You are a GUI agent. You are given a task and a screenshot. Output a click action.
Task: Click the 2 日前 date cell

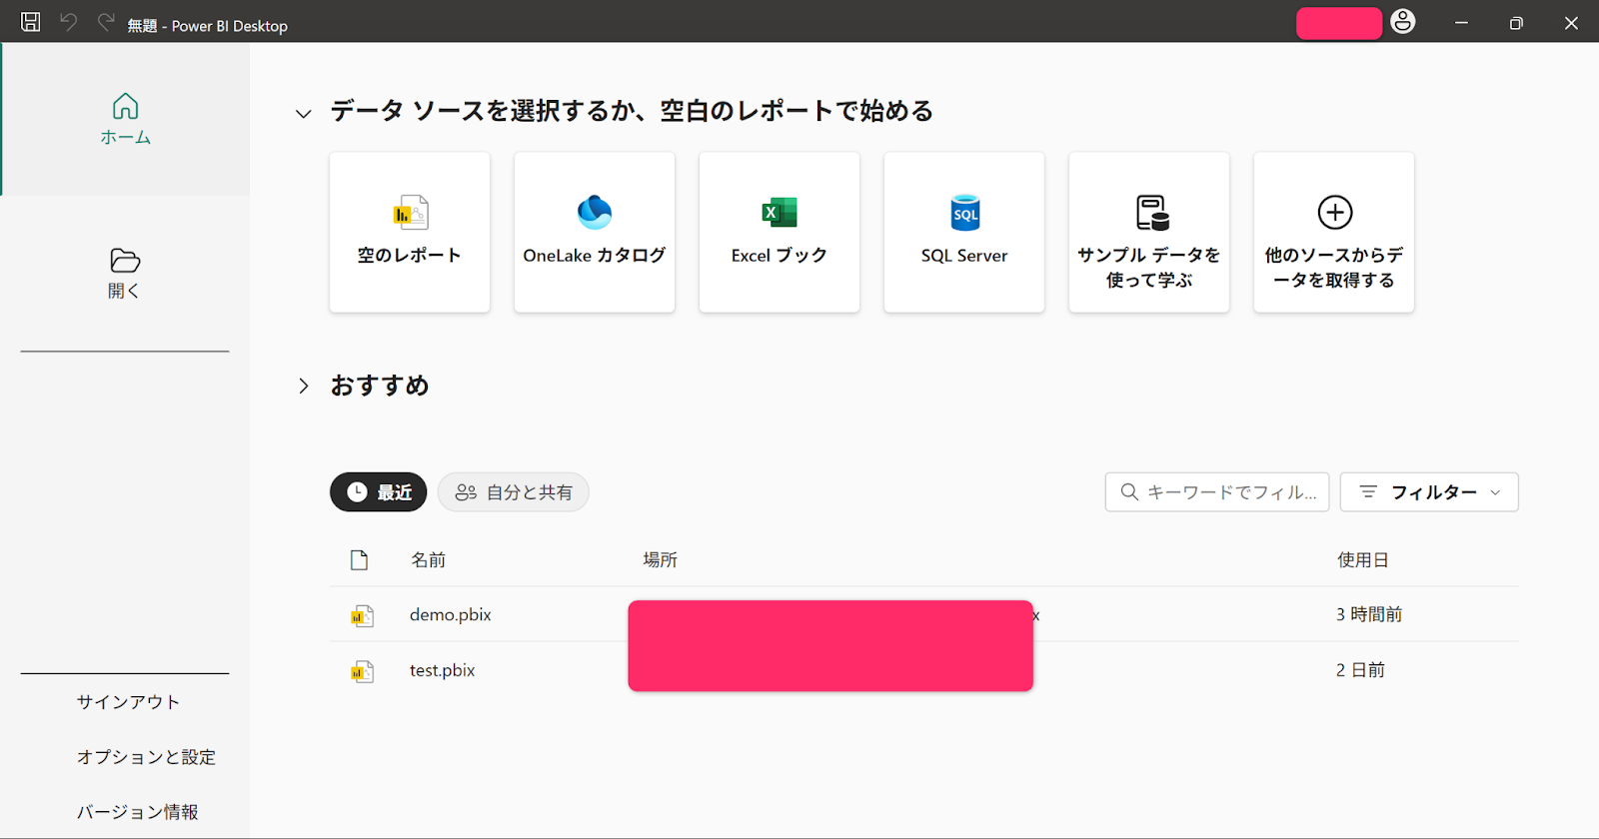(1361, 670)
